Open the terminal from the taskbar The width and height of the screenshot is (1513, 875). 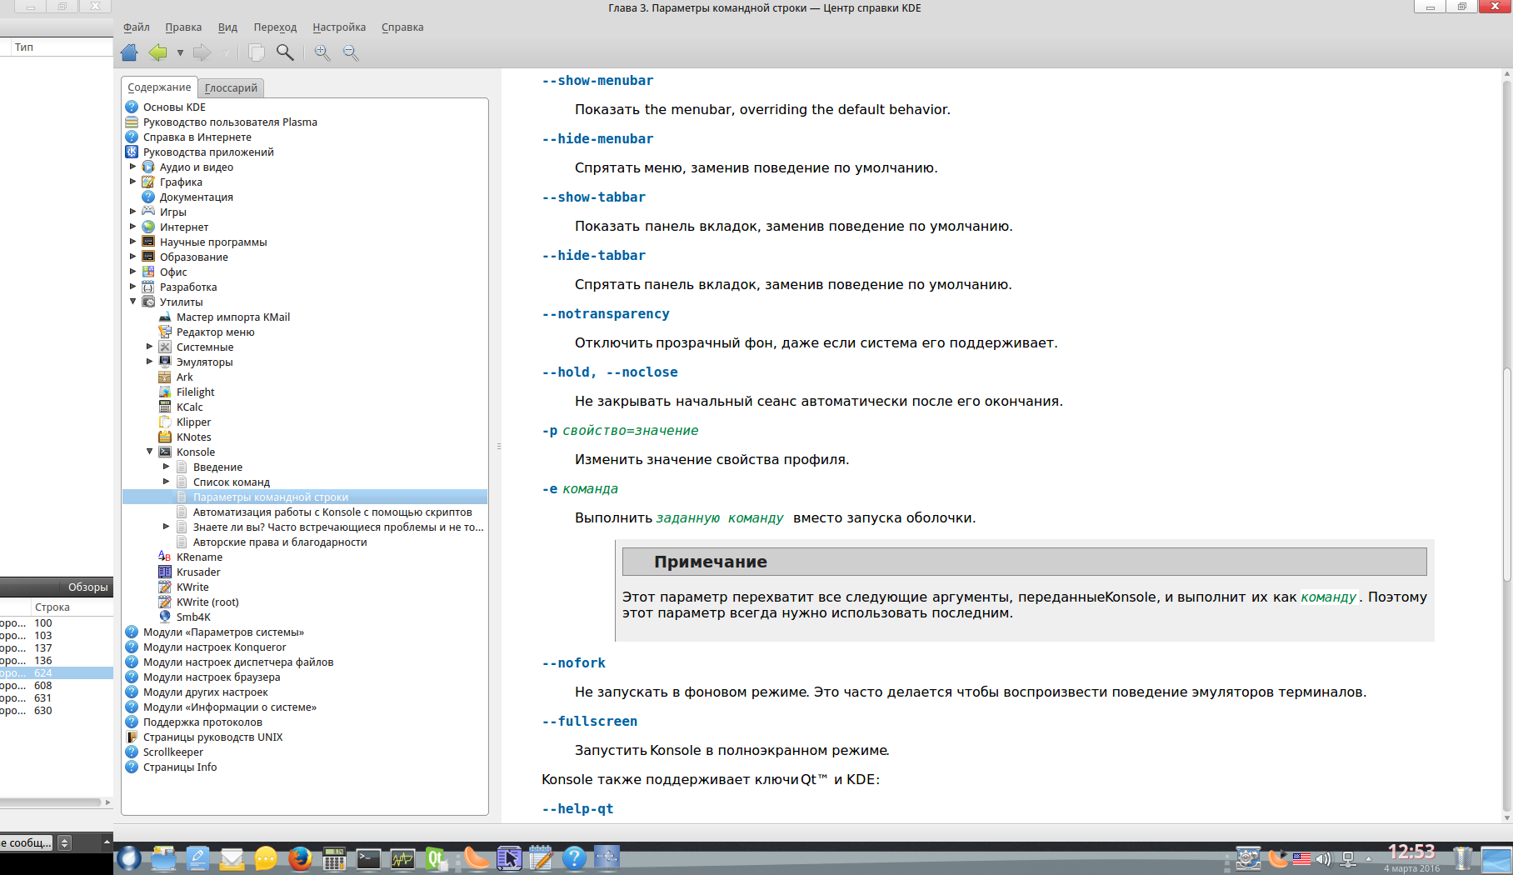(x=368, y=858)
